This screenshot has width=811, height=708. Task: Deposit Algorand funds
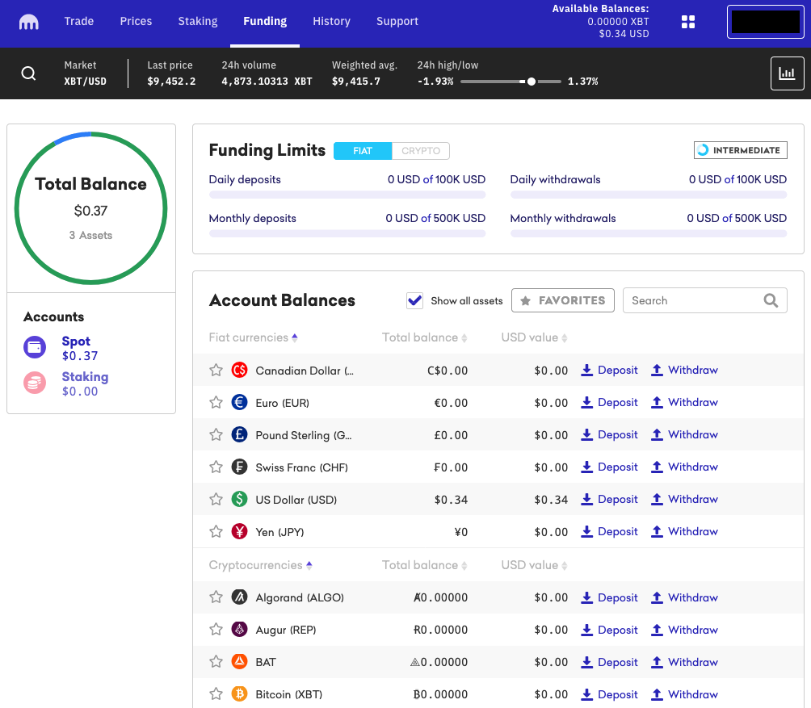pyautogui.click(x=609, y=597)
